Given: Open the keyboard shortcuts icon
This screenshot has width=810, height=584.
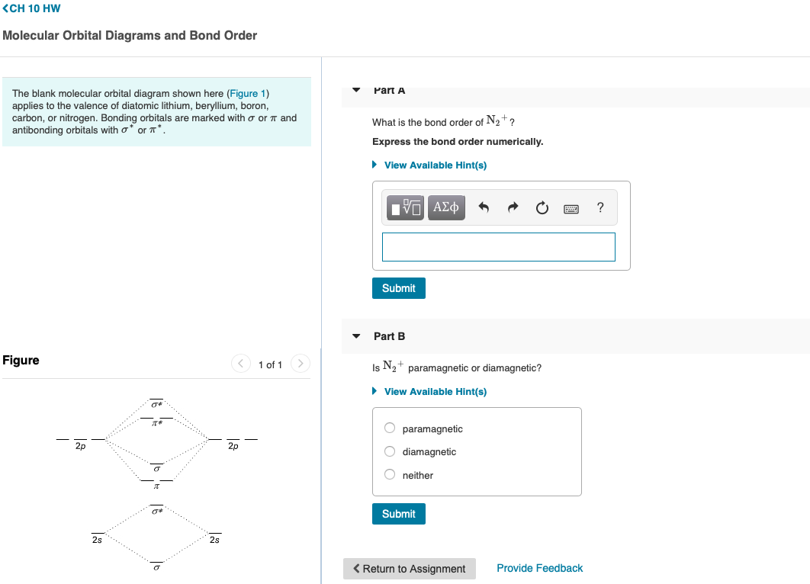Looking at the screenshot, I should point(571,207).
